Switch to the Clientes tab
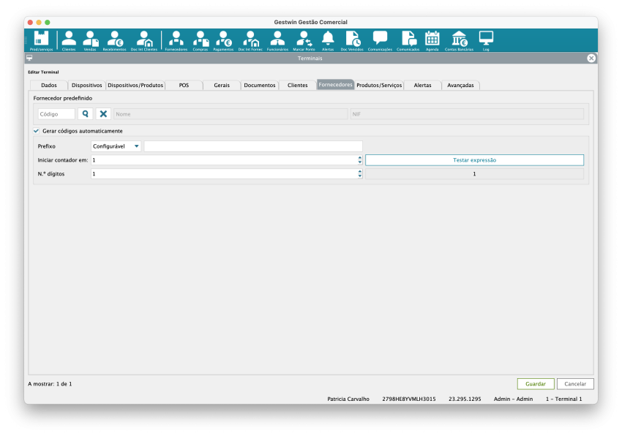 [297, 86]
